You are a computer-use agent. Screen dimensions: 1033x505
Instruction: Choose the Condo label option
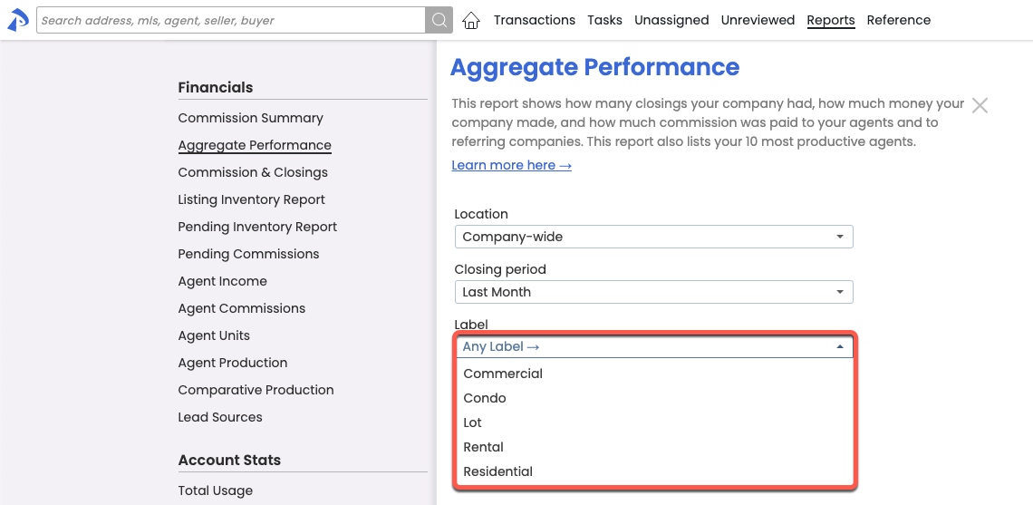[x=485, y=398]
